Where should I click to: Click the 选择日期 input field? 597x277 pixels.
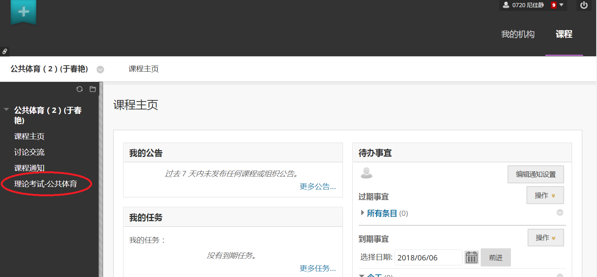pos(428,258)
